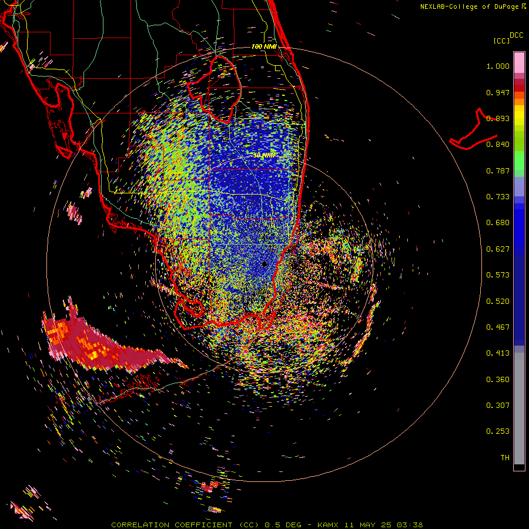Pick the gray color bar segment
The height and width of the screenshot is (529, 529).
pos(519,409)
